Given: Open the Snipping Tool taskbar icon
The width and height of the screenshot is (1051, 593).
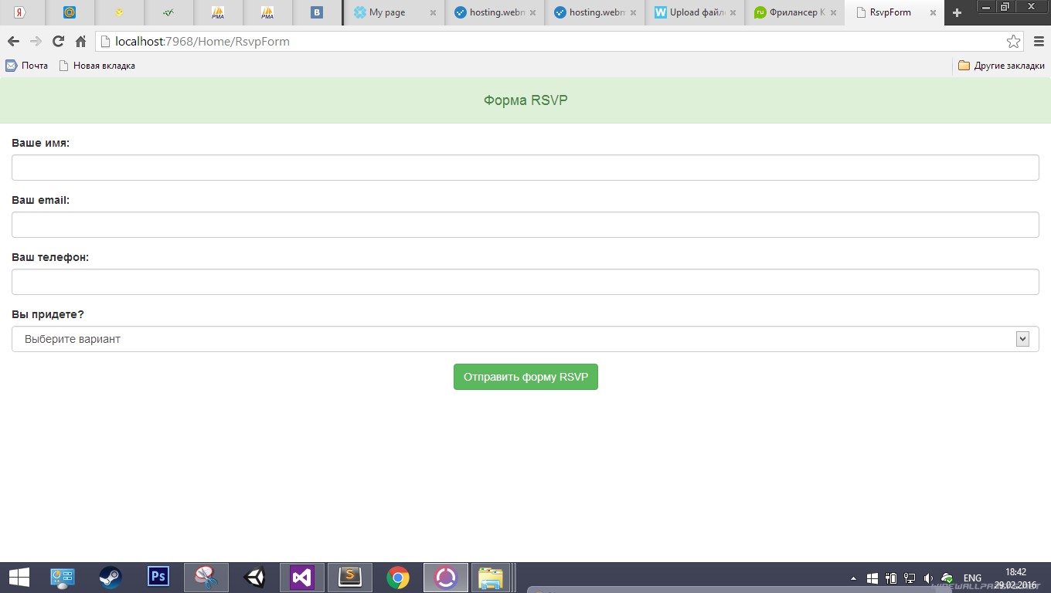Looking at the screenshot, I should (206, 578).
